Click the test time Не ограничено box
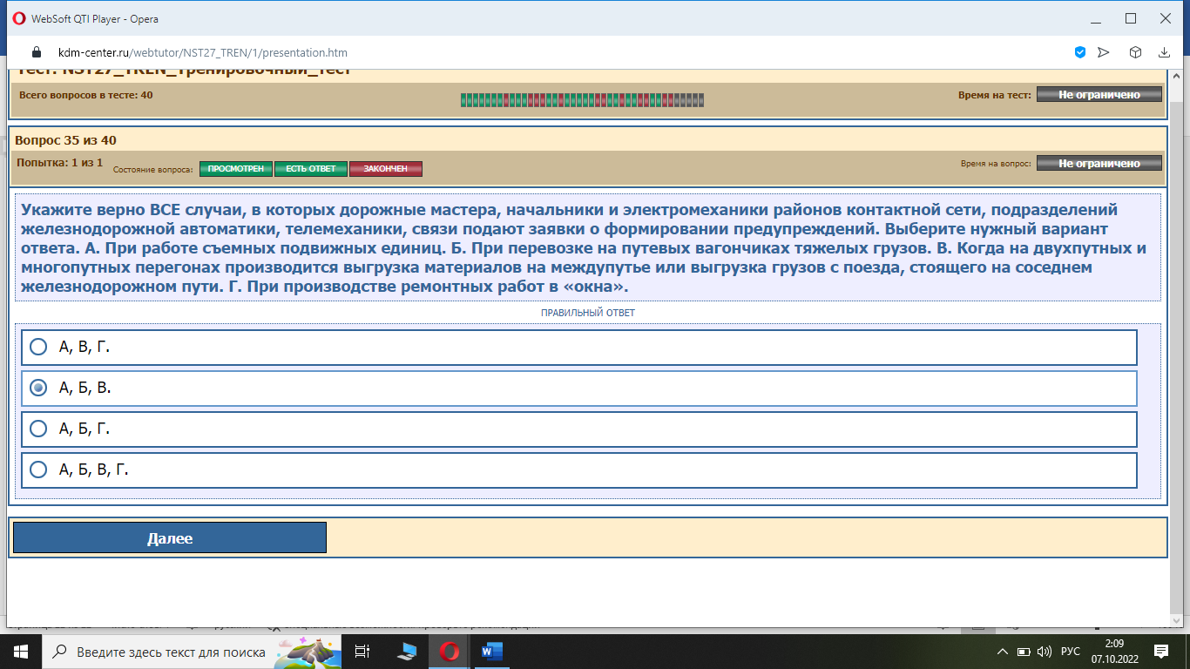The width and height of the screenshot is (1190, 669). pos(1099,95)
